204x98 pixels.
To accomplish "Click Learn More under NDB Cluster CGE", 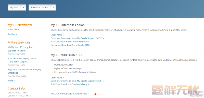I will [x=57, y=77].
